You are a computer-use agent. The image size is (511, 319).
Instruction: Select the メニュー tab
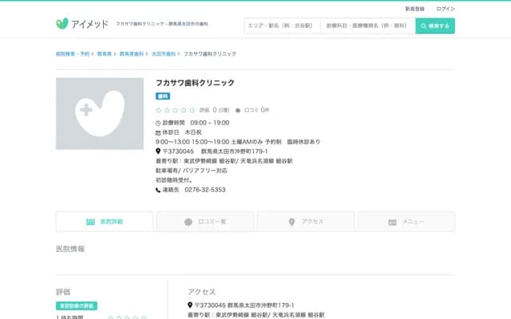[406, 222]
